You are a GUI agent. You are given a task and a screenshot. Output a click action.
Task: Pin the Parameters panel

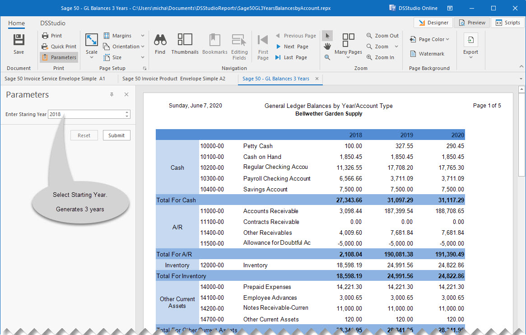tap(112, 94)
